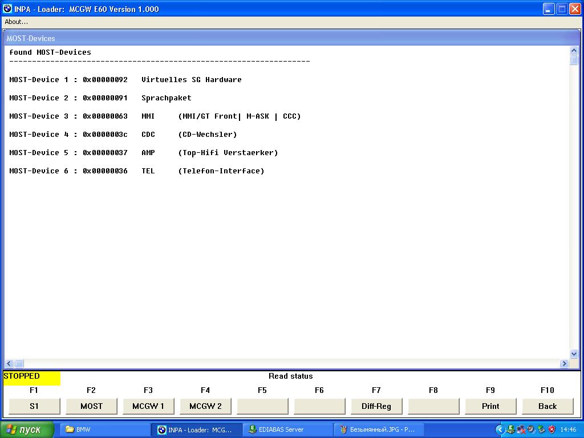Click the 'Read status' label
Viewport: 584px width, 438px height.
tap(291, 376)
